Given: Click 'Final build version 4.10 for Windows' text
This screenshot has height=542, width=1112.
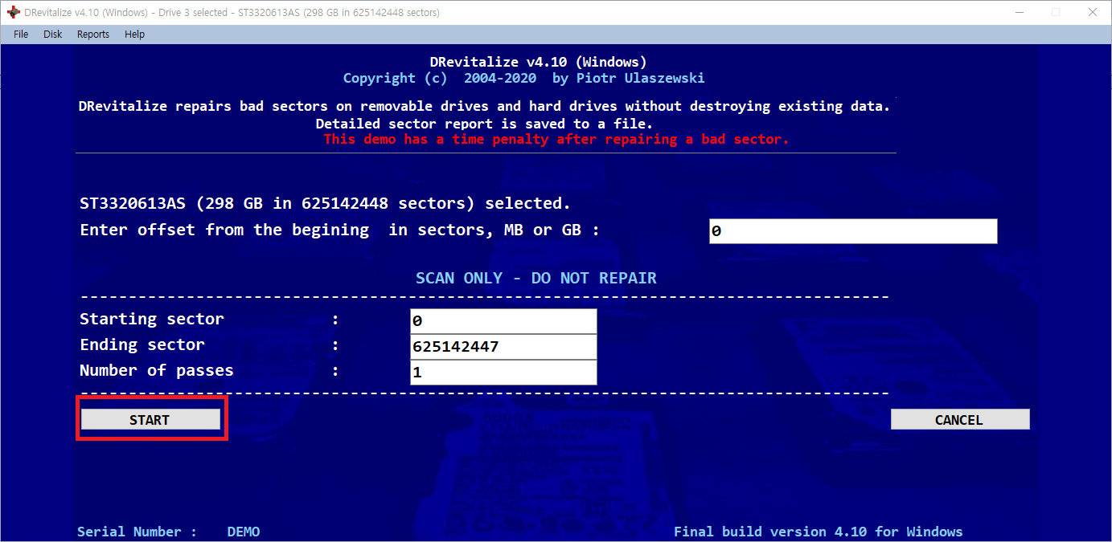Looking at the screenshot, I should (x=818, y=532).
